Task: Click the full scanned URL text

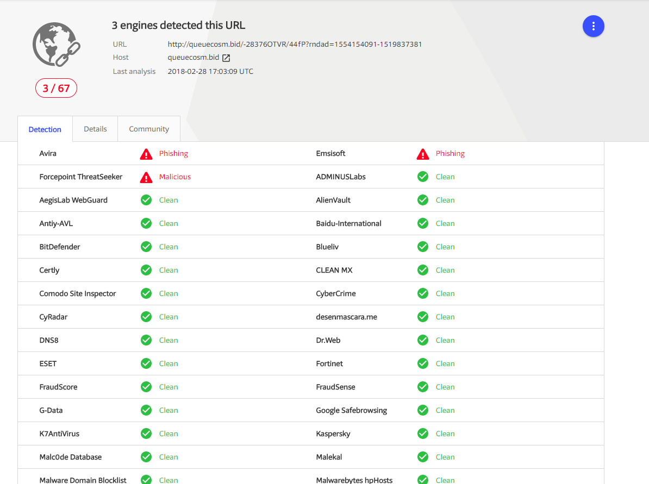Action: point(295,45)
